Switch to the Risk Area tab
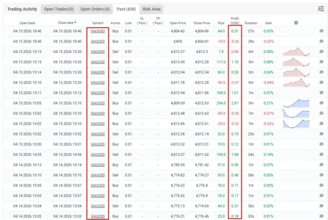This screenshot has height=220, width=328. point(151,9)
